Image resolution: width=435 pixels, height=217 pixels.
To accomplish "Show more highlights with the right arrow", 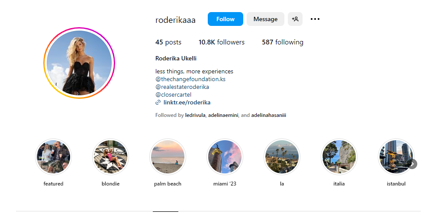I will click(412, 164).
